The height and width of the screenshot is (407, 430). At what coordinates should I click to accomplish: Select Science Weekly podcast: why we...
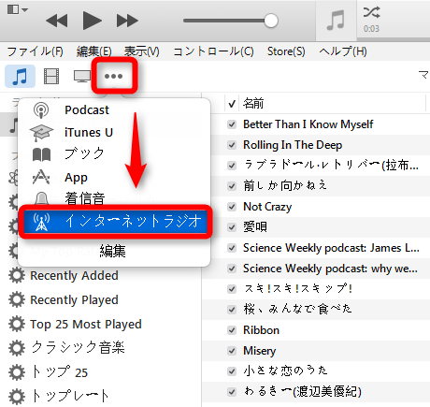click(331, 269)
